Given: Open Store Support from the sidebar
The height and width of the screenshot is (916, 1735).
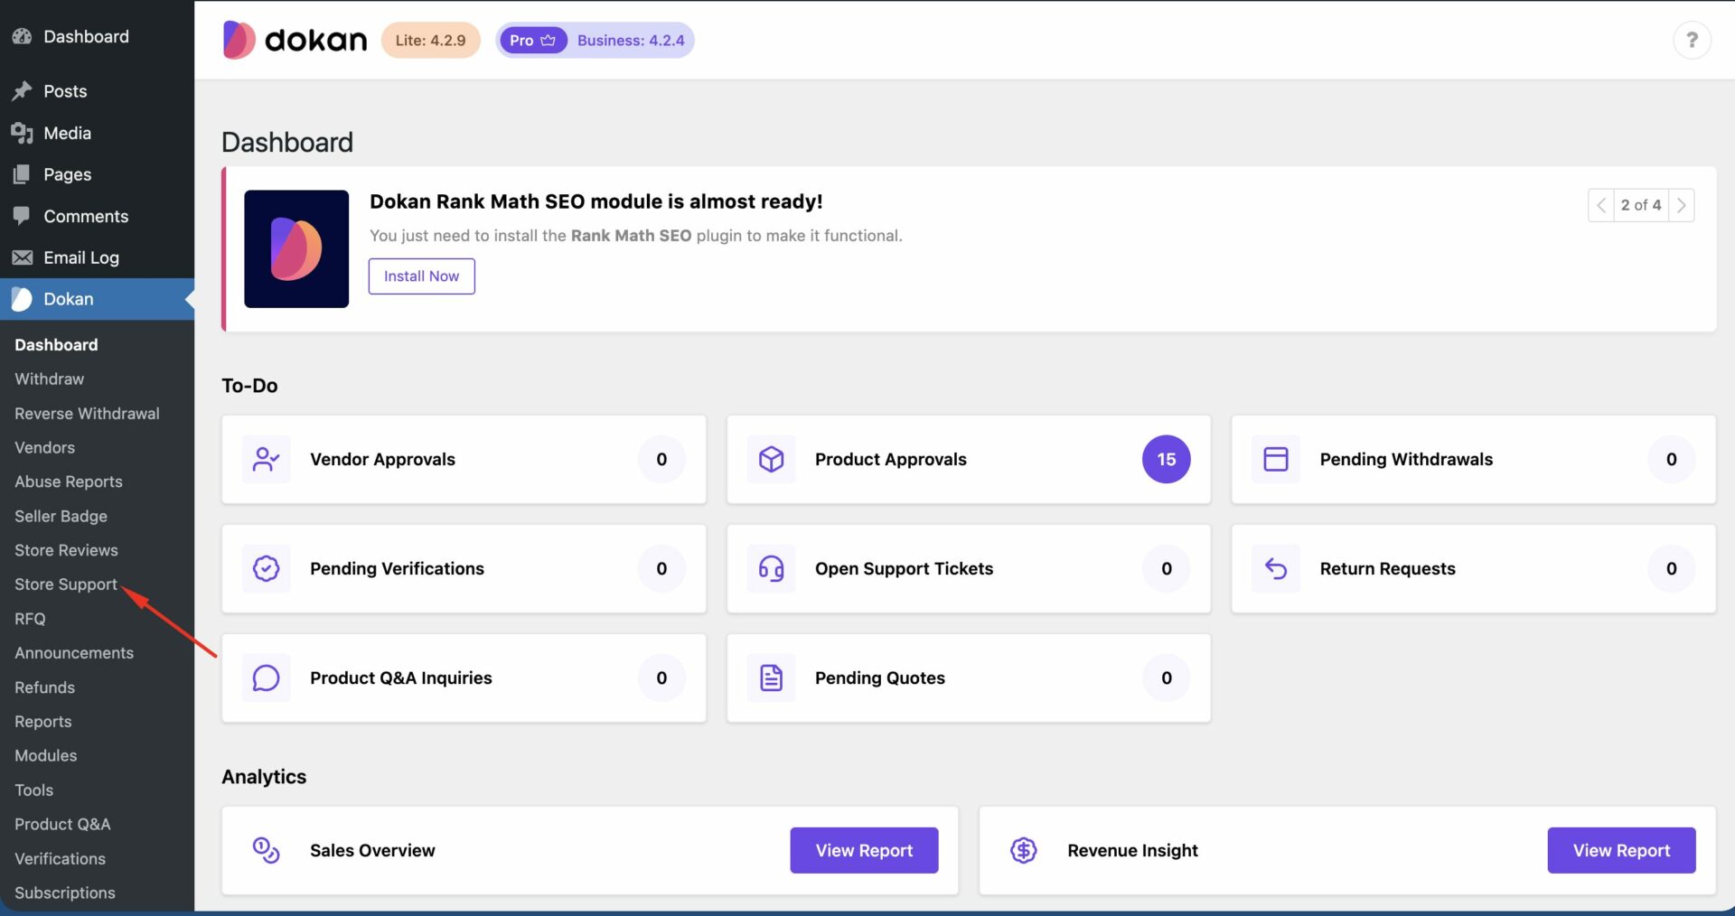Looking at the screenshot, I should (x=65, y=584).
